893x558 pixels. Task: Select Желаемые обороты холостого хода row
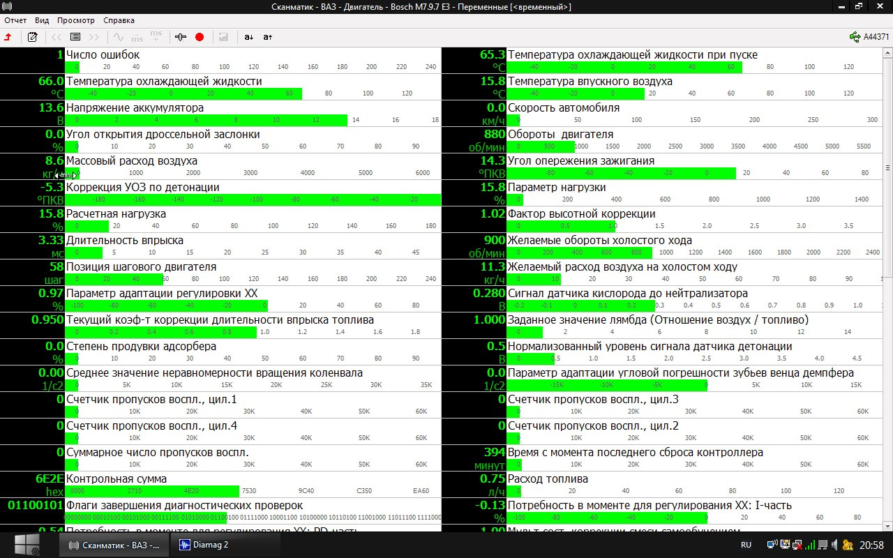662,246
